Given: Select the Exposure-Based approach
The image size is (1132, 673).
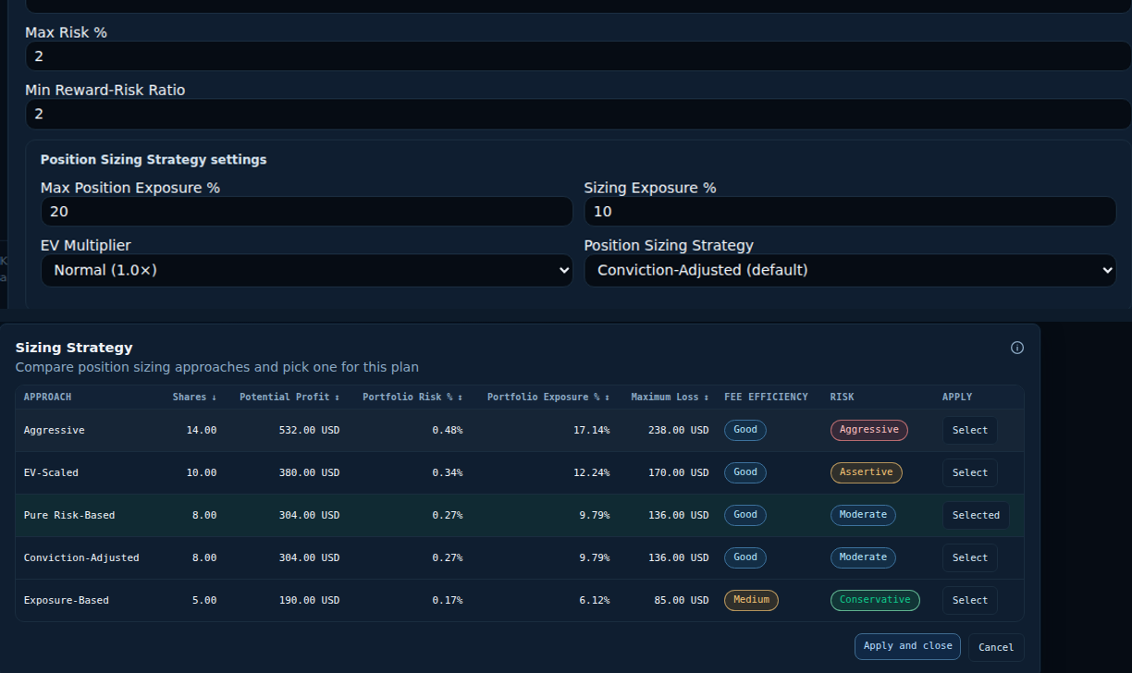Looking at the screenshot, I should point(970,600).
